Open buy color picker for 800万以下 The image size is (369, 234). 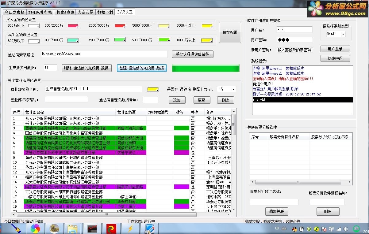pyautogui.click(x=34, y=26)
